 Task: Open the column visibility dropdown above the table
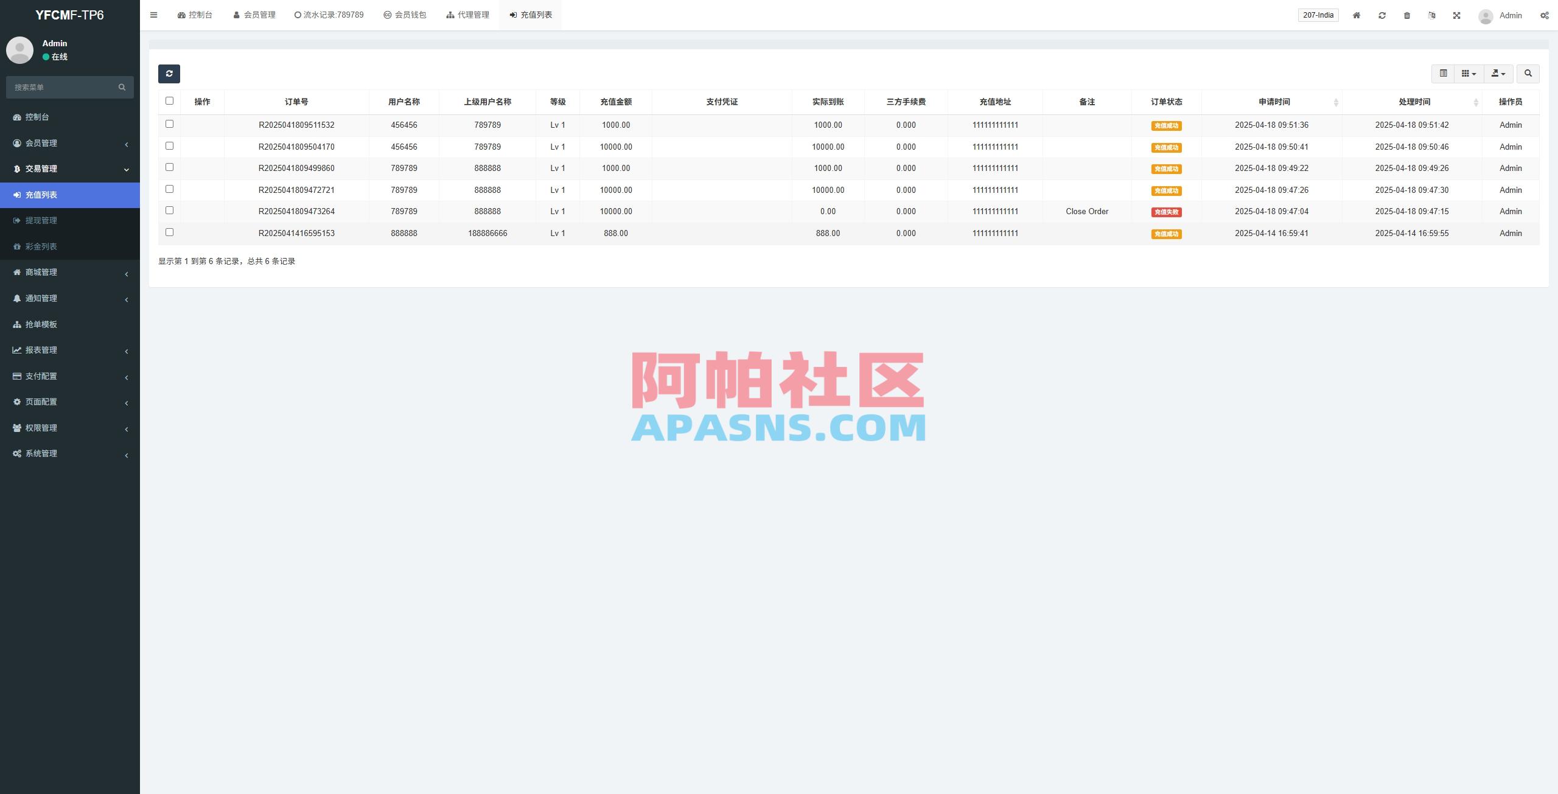[x=1468, y=74]
